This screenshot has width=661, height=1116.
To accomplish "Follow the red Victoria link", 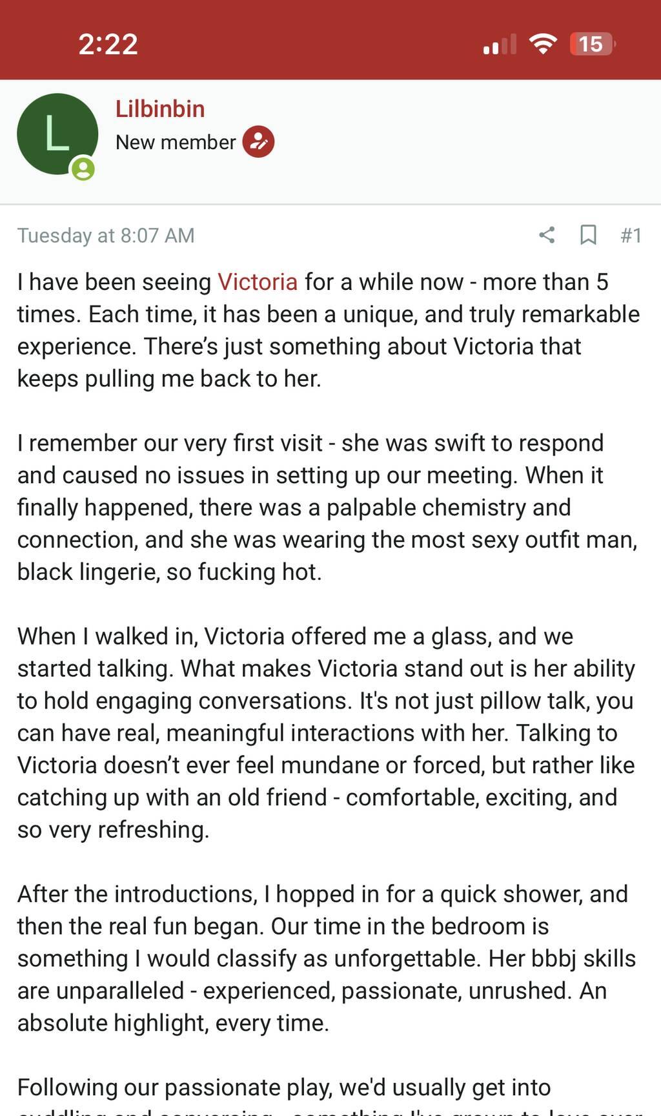I will 258,282.
